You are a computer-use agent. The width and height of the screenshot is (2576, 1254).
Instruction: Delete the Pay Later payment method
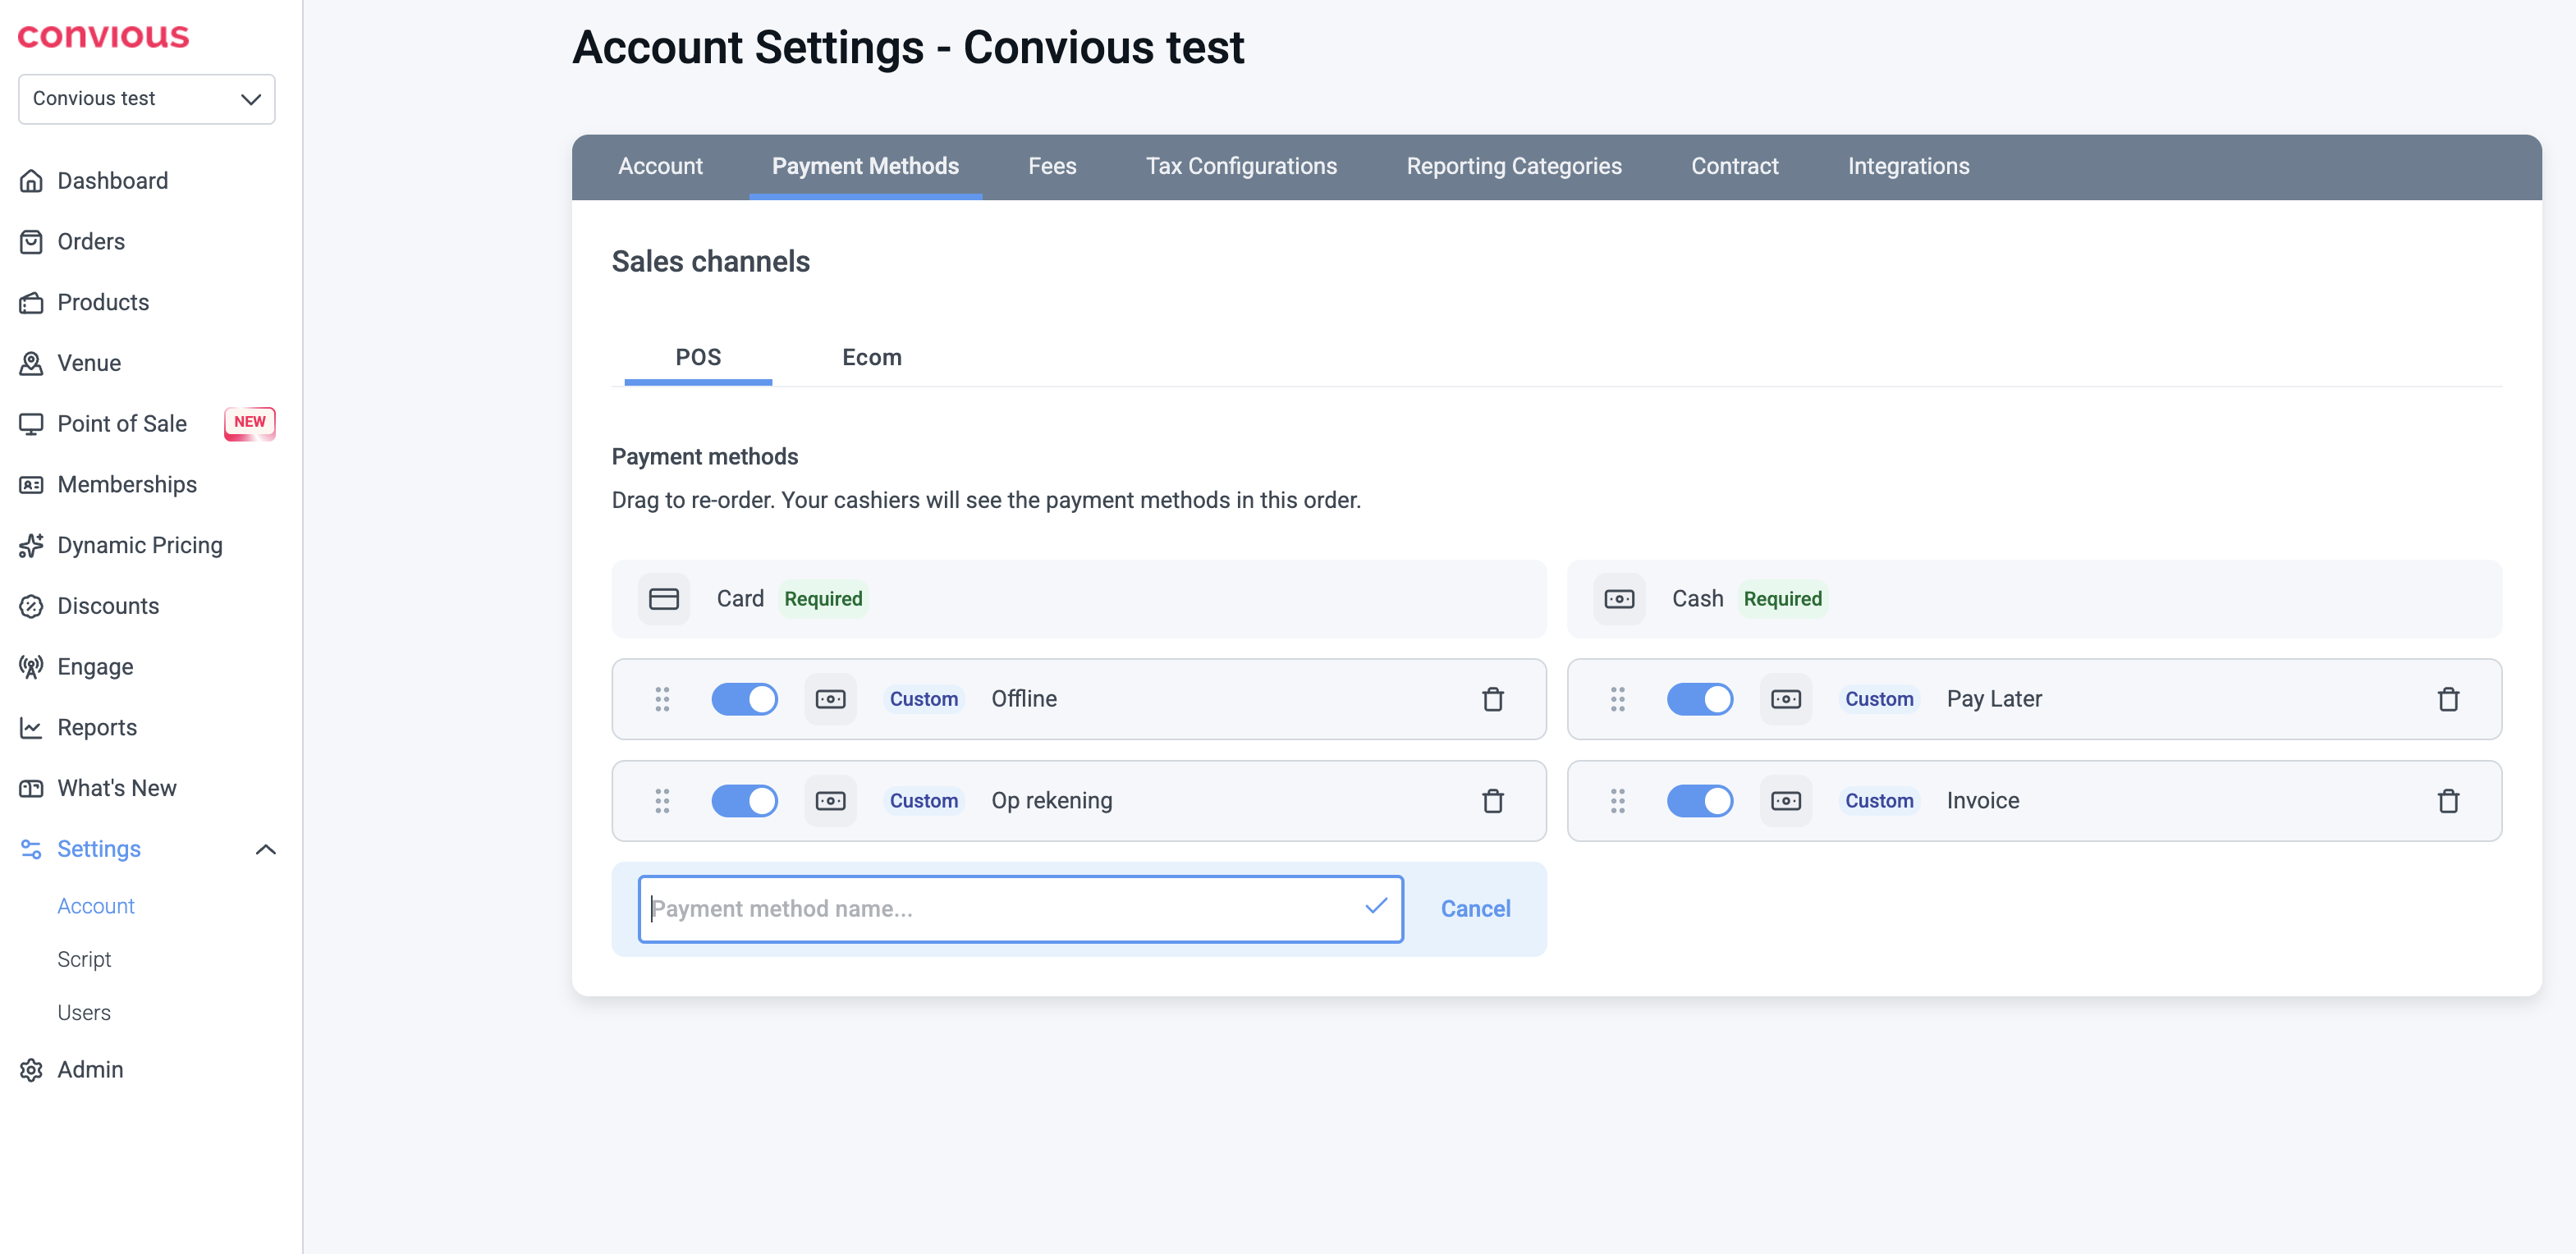pos(2448,699)
